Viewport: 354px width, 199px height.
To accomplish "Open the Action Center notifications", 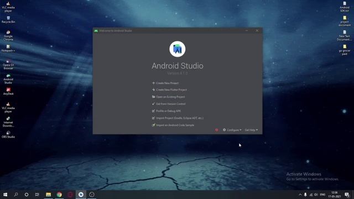I will pyautogui.click(x=347, y=195).
